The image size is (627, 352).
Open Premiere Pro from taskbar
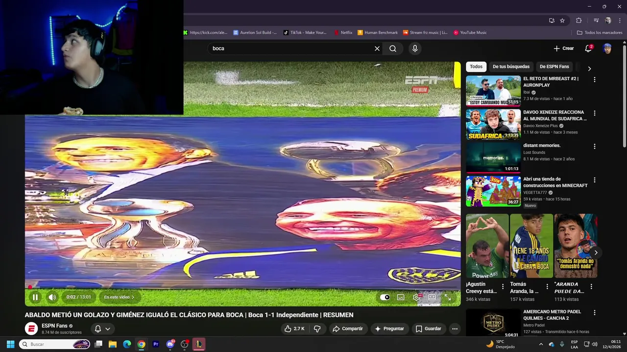pos(156,344)
